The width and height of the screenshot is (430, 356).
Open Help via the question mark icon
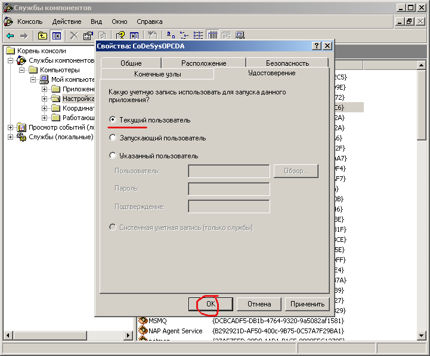(x=120, y=36)
